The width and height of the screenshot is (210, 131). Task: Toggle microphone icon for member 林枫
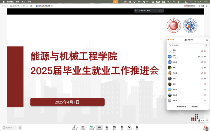click(202, 67)
